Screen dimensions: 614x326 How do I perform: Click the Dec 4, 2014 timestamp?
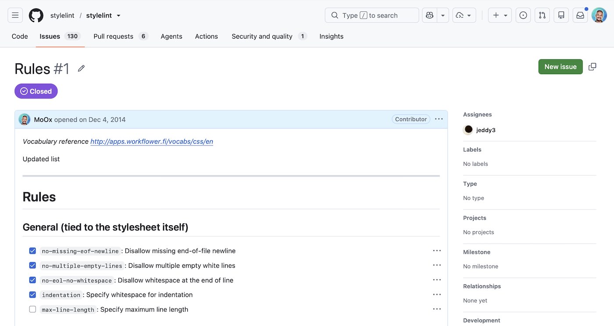pos(107,119)
